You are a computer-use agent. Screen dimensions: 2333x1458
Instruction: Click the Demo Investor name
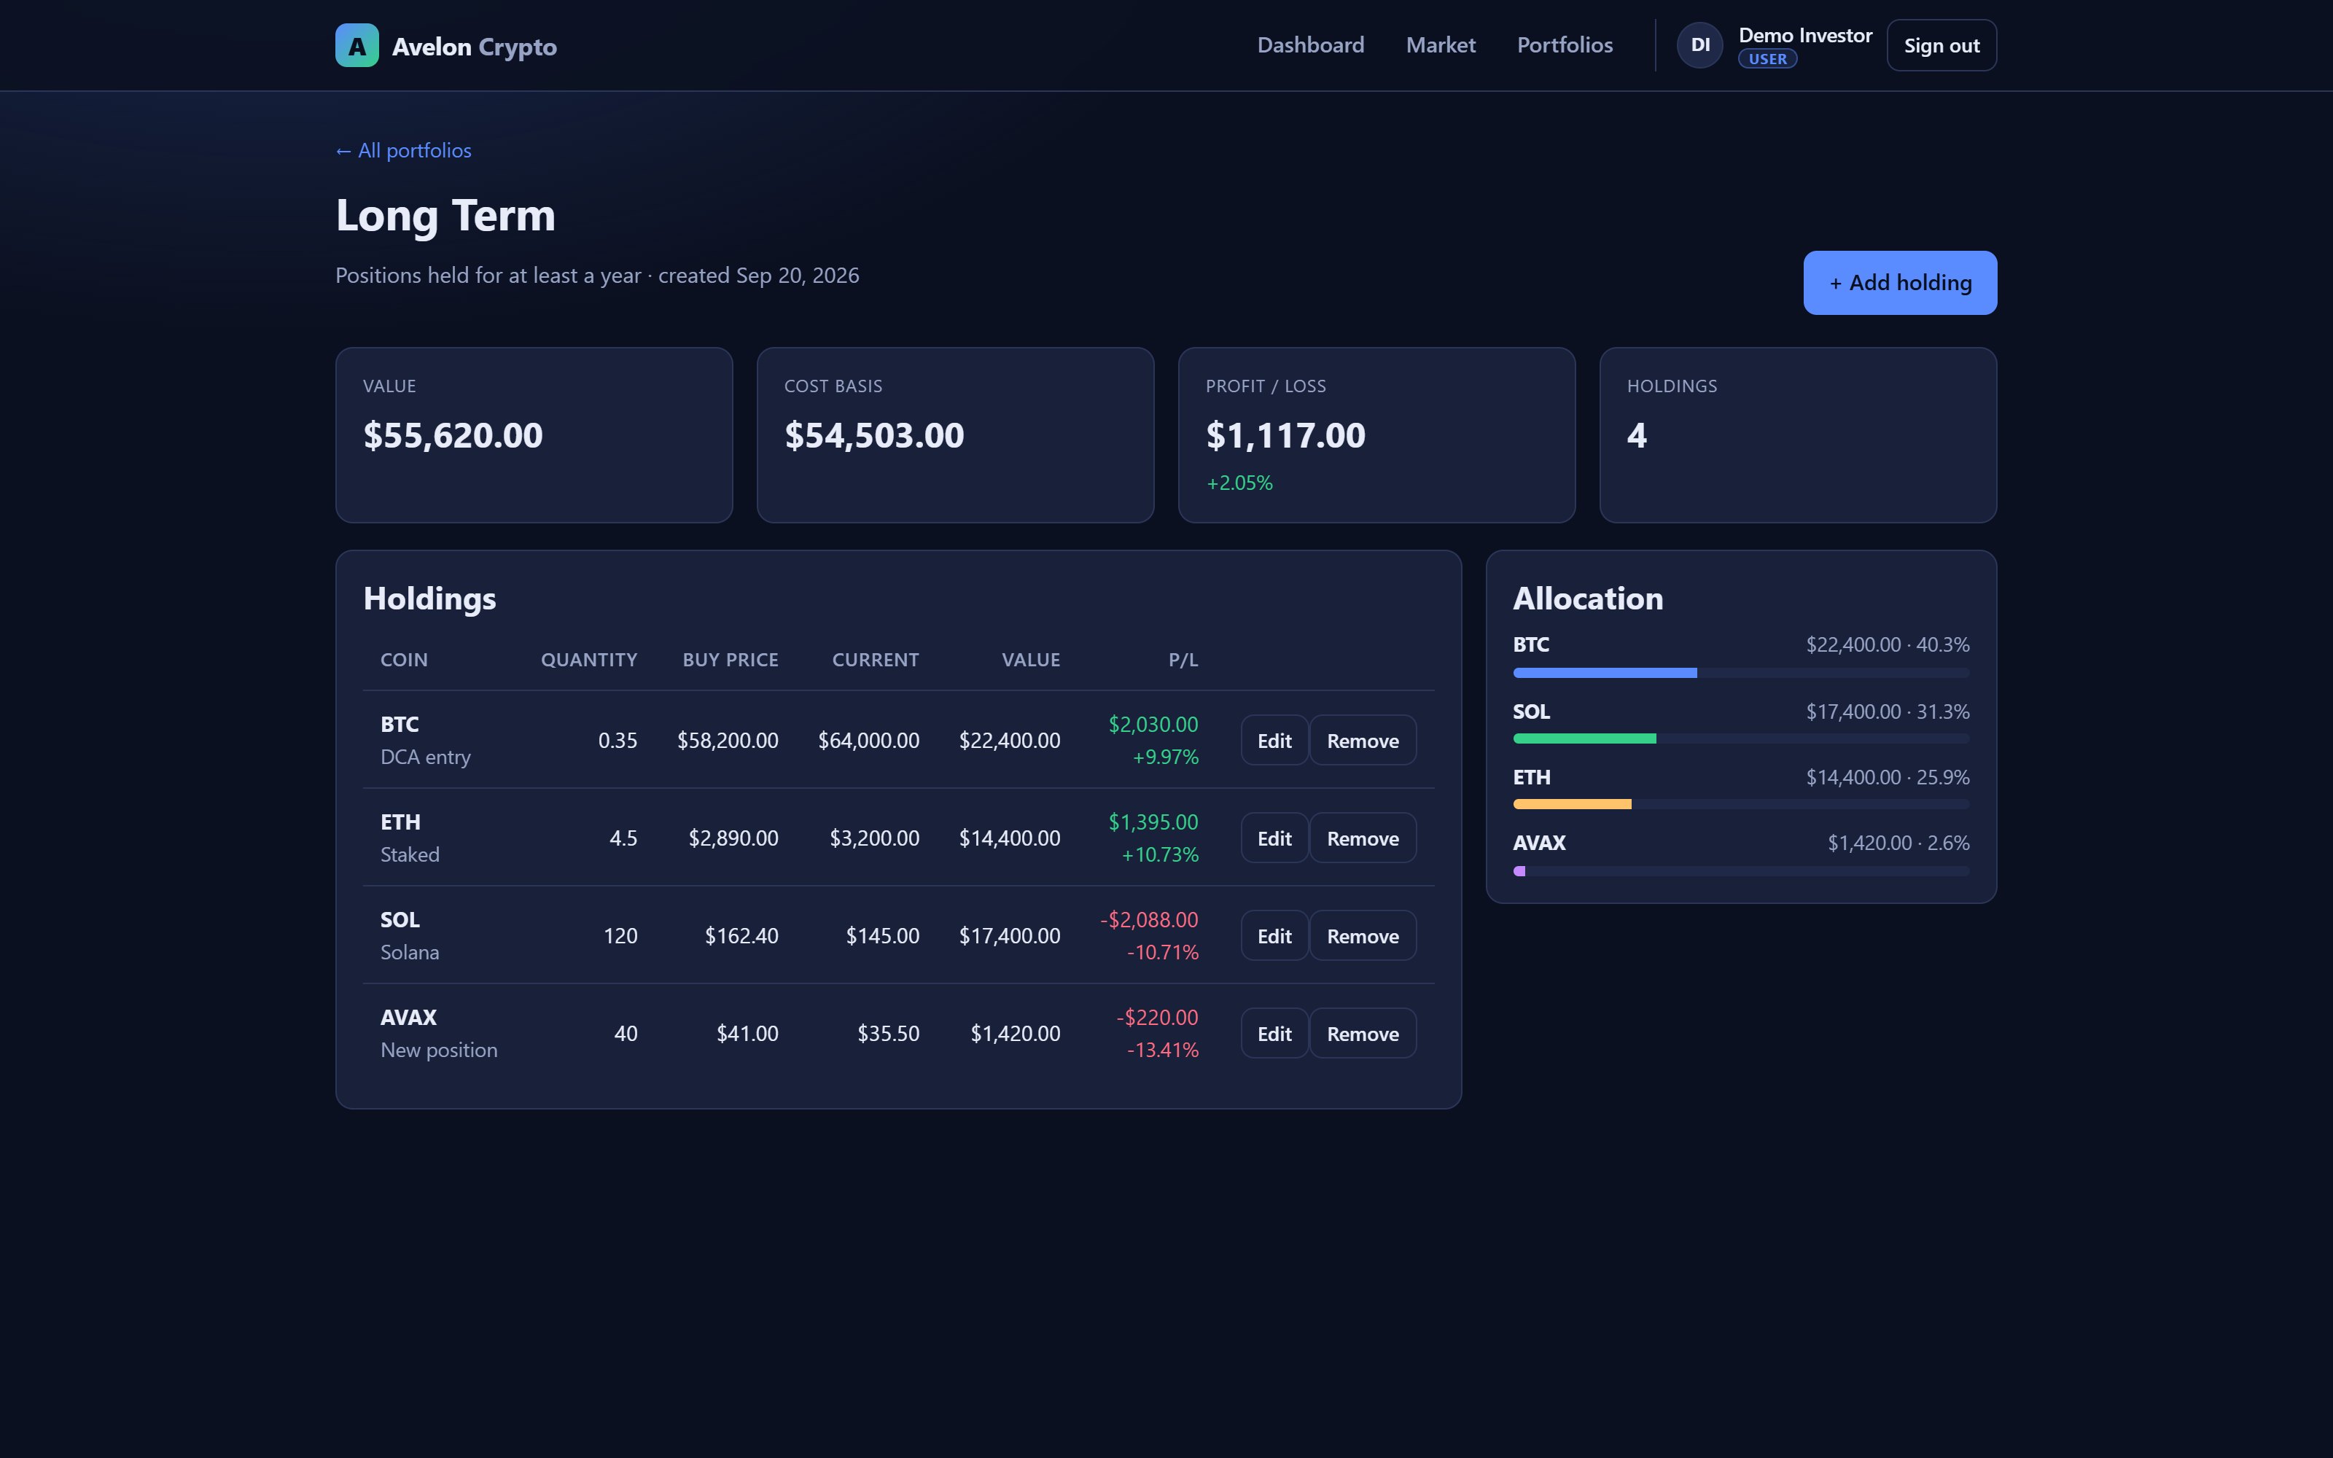coord(1804,36)
